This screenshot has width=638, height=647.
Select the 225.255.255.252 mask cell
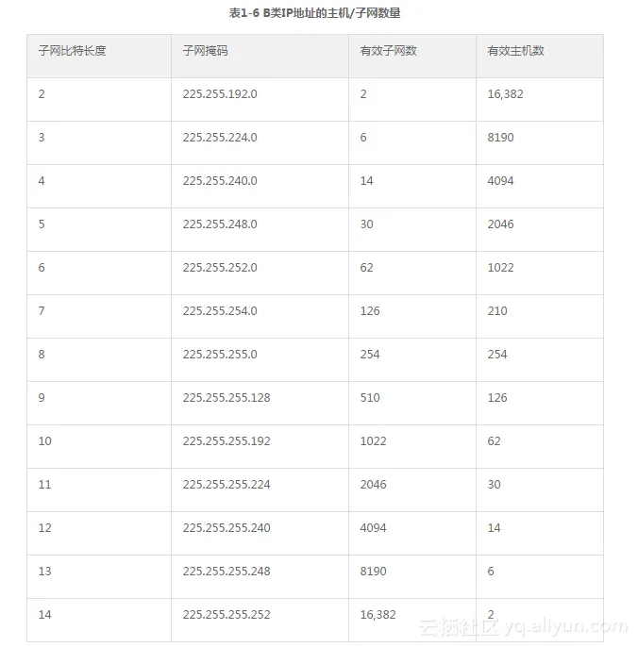227,615
